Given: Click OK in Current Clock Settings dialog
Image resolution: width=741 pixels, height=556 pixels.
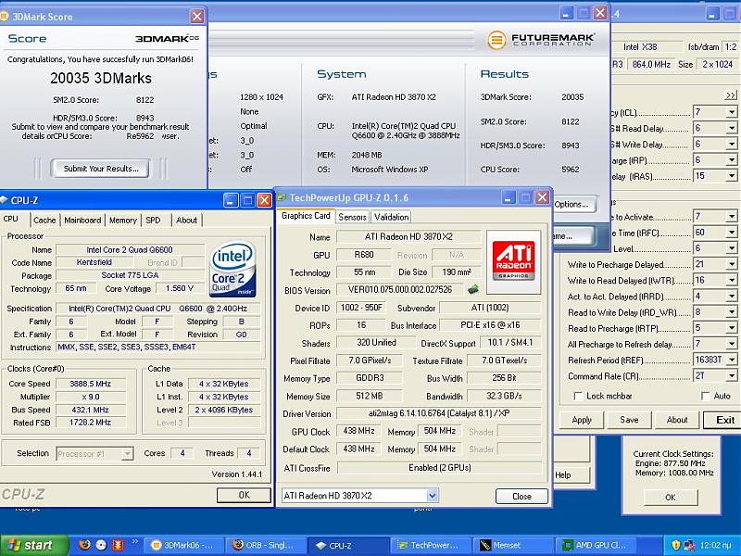Looking at the screenshot, I should pos(670,498).
